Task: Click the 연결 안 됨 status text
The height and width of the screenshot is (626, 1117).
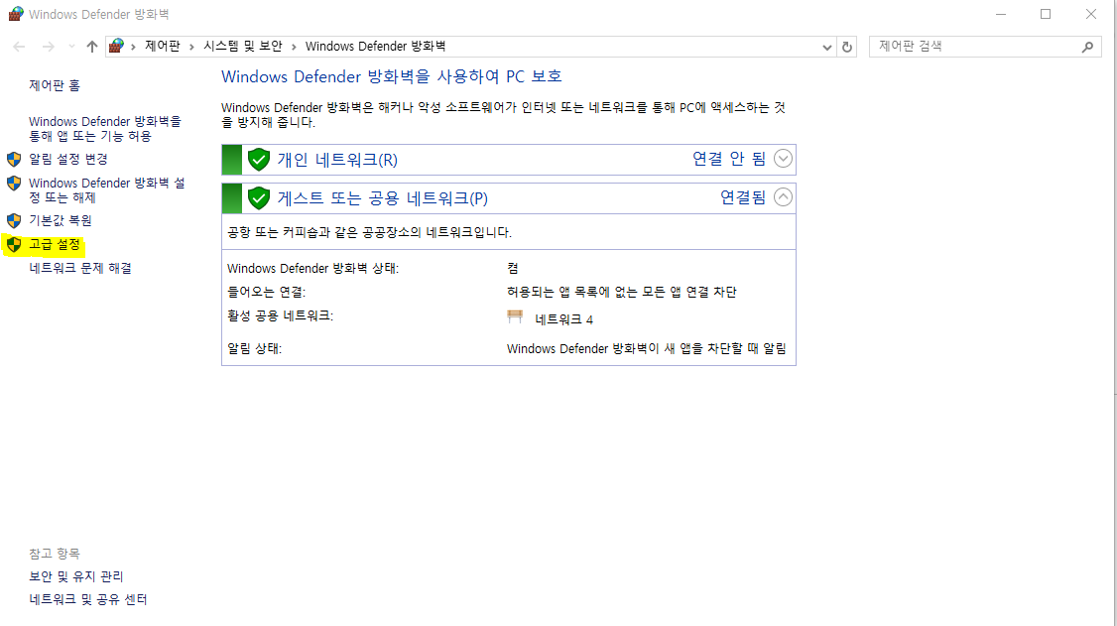Action: tap(729, 159)
